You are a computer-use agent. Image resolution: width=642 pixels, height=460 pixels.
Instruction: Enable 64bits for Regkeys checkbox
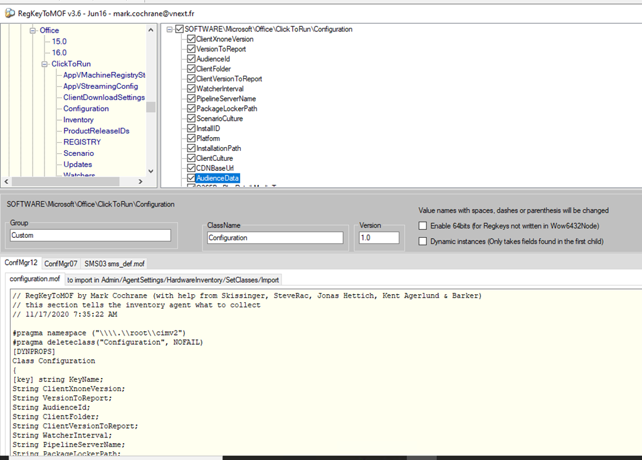point(423,226)
